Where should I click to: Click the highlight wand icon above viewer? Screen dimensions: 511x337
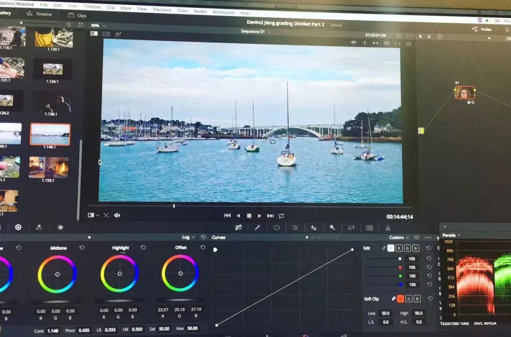[x=118, y=34]
